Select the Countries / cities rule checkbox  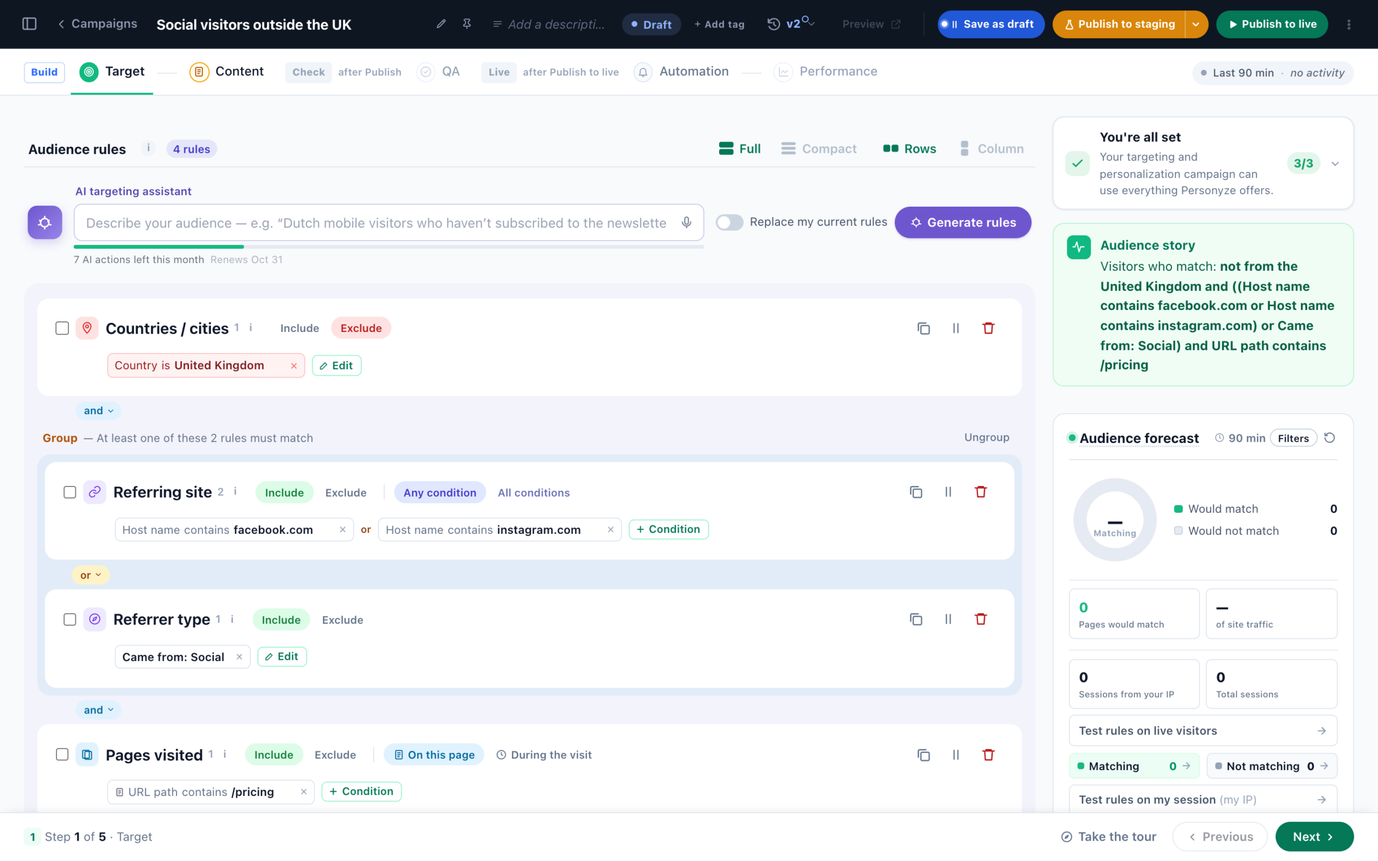pos(62,329)
